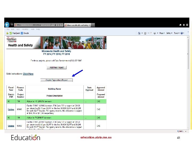Open the Web Instructions Click Here link
Image resolution: width=192 pixels, height=144 pixels.
click(28, 74)
